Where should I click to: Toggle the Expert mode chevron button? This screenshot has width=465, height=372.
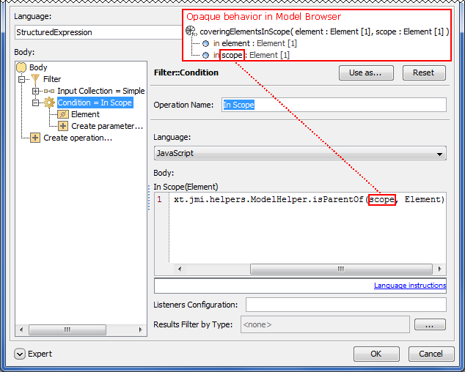[20, 354]
